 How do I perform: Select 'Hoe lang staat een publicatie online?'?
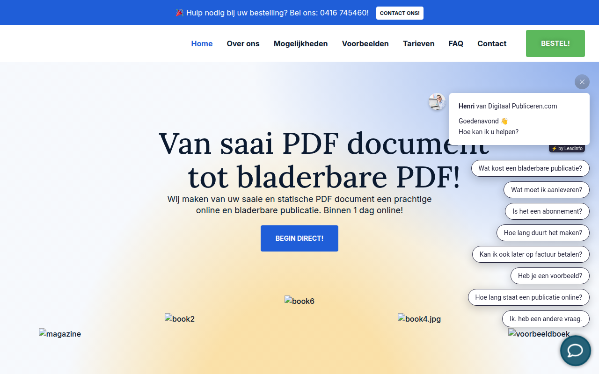(x=529, y=297)
